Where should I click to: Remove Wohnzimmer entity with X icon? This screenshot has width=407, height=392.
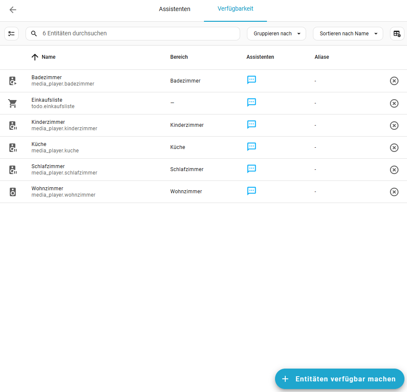[x=394, y=192]
